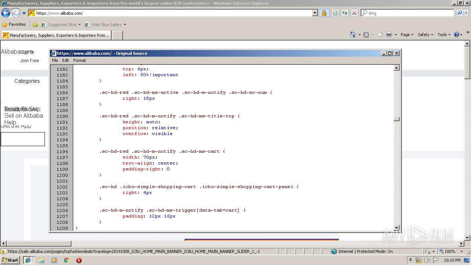This screenshot has height=265, width=471.
Task: Click Internet Protected Mode status zone
Action: (x=365, y=251)
